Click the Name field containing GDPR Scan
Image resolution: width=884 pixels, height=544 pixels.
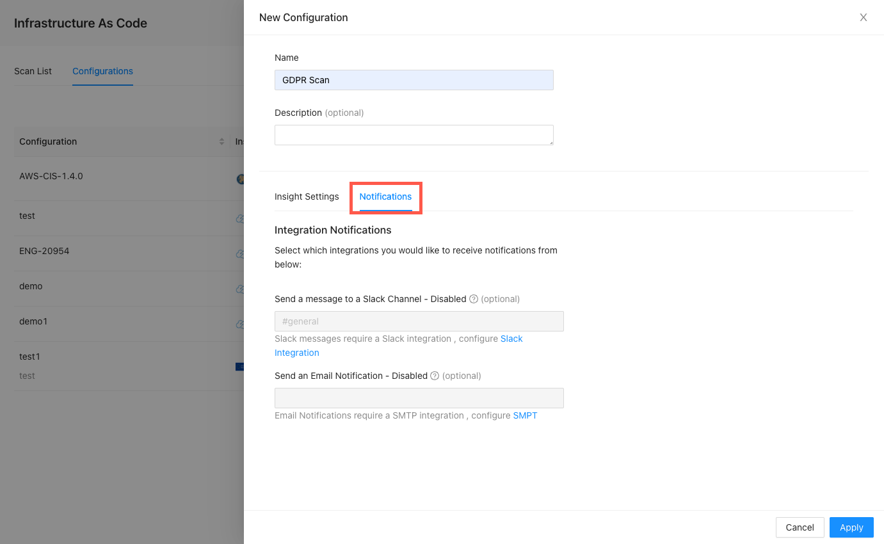(414, 80)
